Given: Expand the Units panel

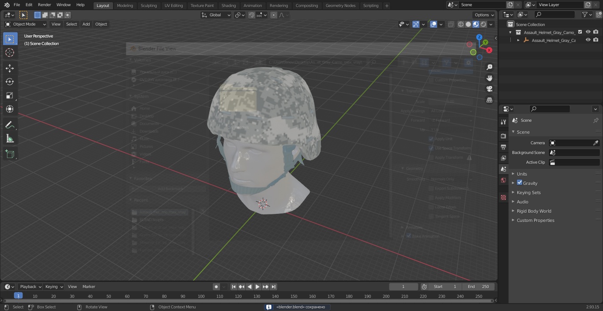Looking at the screenshot, I should tap(522, 174).
